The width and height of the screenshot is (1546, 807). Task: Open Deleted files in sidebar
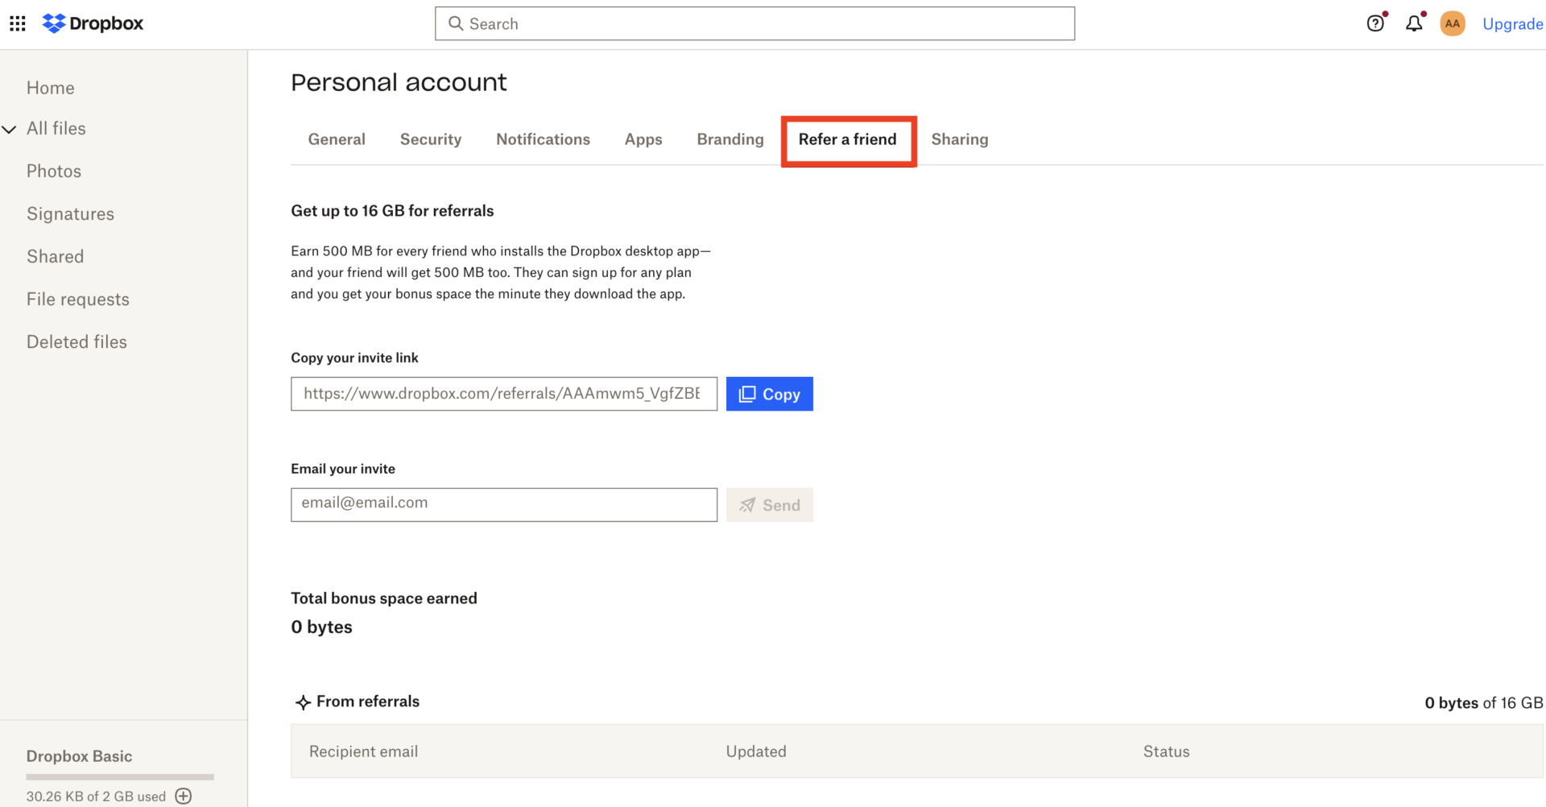coord(76,341)
